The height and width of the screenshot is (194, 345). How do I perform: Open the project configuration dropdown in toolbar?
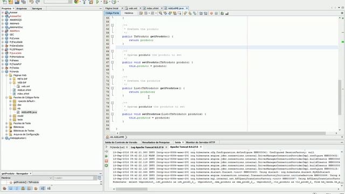coord(58,2)
